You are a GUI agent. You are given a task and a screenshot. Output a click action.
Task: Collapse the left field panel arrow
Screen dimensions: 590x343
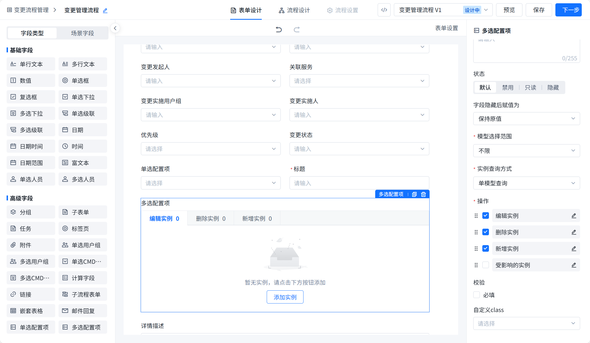(x=115, y=28)
